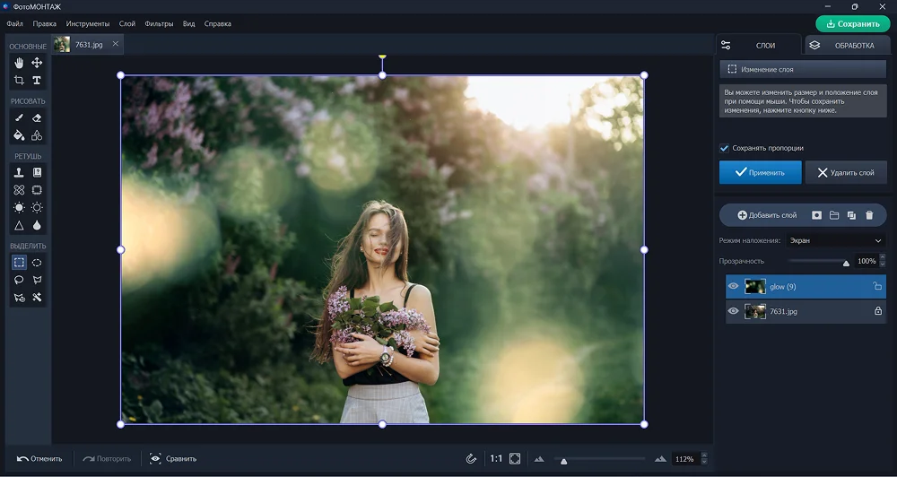This screenshot has height=477, width=897.
Task: Select the dotted square patch tool
Action: pos(37,190)
